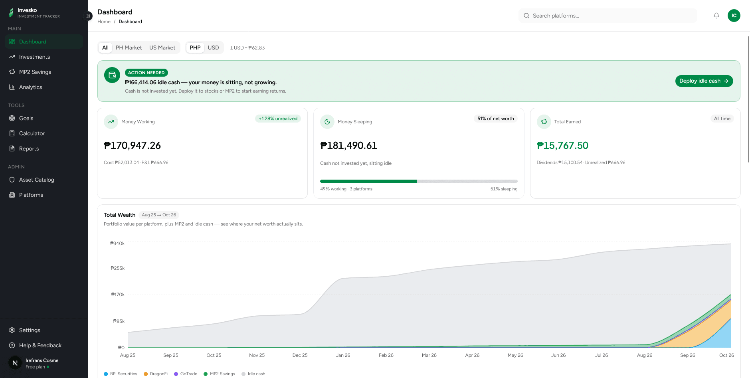750x378 pixels.
Task: Switch to the US Market tab
Action: (162, 47)
